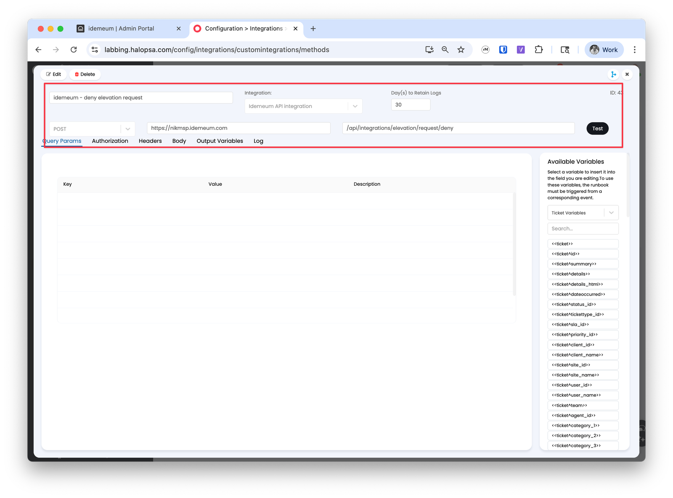Open the Extensions puzzle menu
Viewport: 673px width, 498px height.
click(x=539, y=50)
